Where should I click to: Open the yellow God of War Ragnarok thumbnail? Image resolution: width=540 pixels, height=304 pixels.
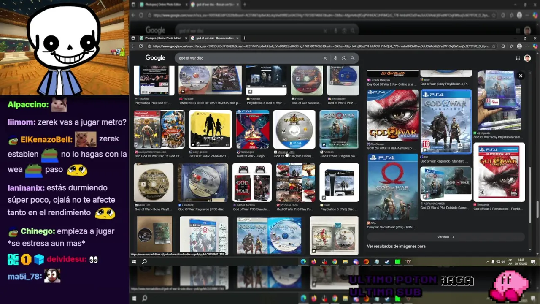(x=210, y=129)
